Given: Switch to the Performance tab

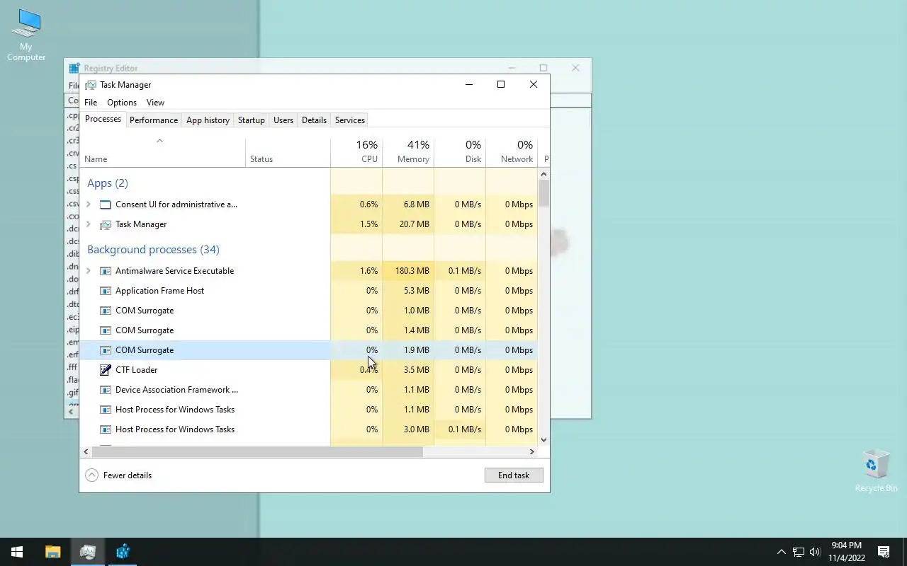Looking at the screenshot, I should point(154,120).
